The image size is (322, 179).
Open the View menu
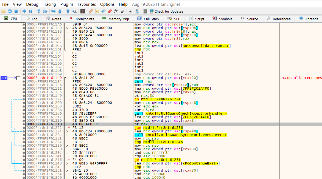[x=17, y=4]
